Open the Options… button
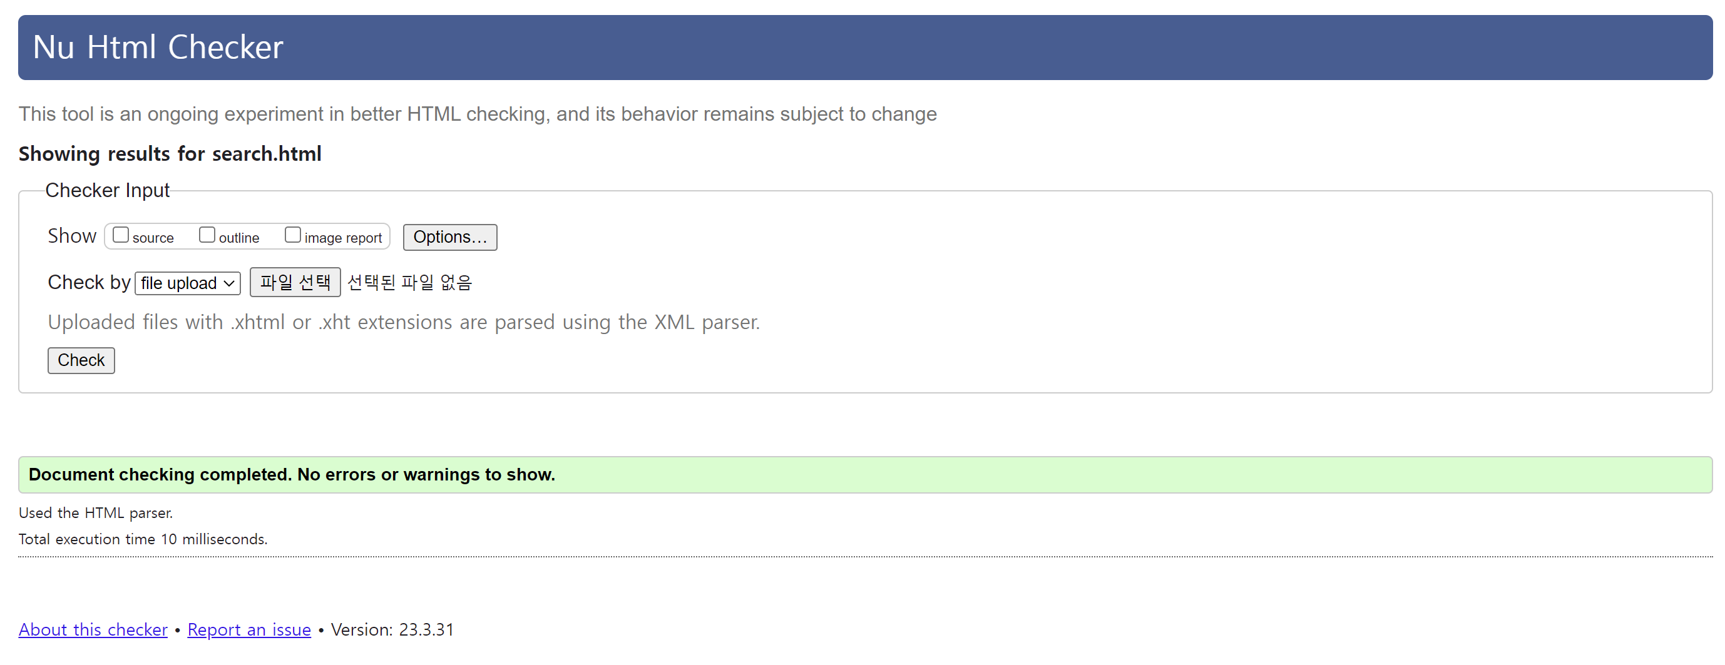The width and height of the screenshot is (1725, 665). 449,237
